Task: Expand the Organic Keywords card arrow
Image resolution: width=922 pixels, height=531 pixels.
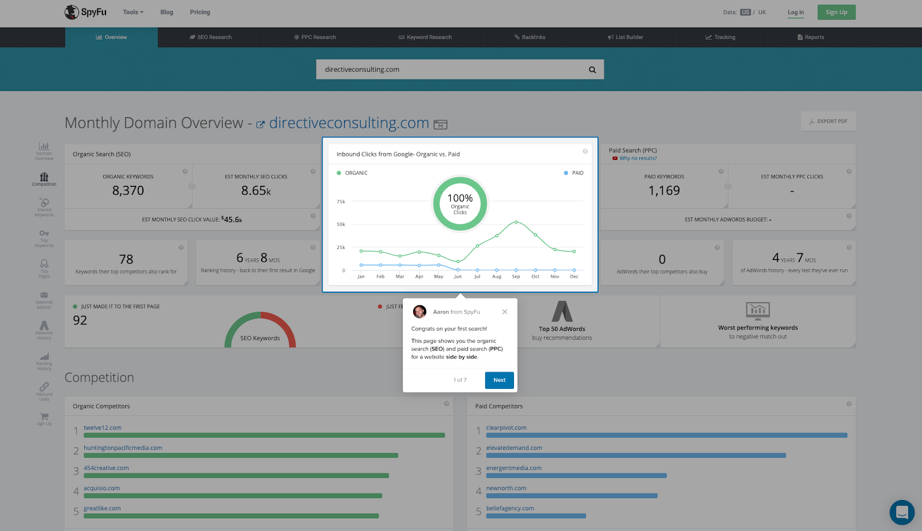Action: coord(192,186)
